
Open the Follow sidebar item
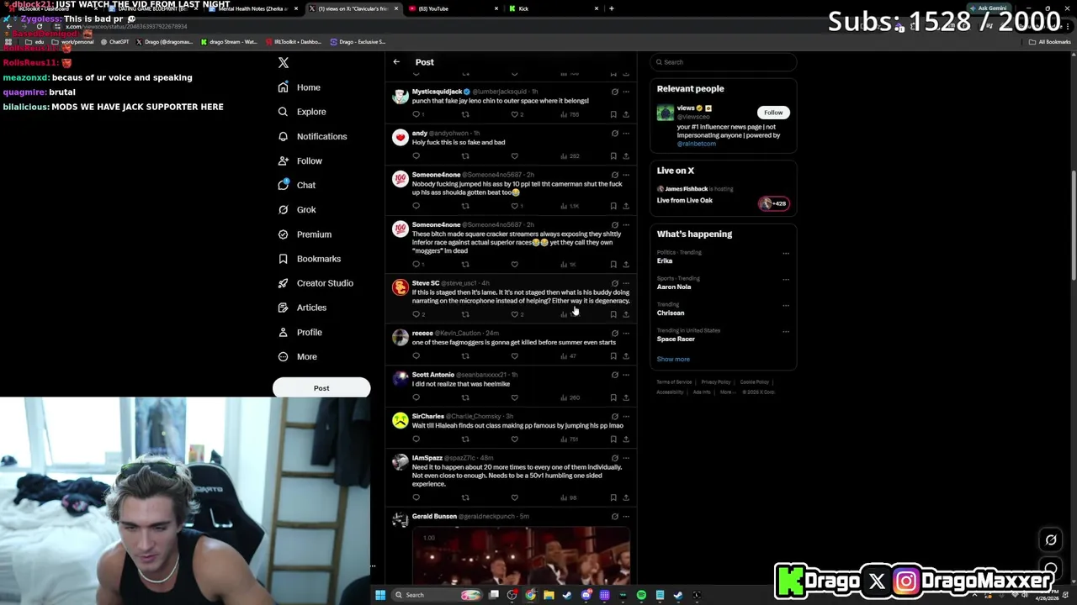[x=300, y=160]
